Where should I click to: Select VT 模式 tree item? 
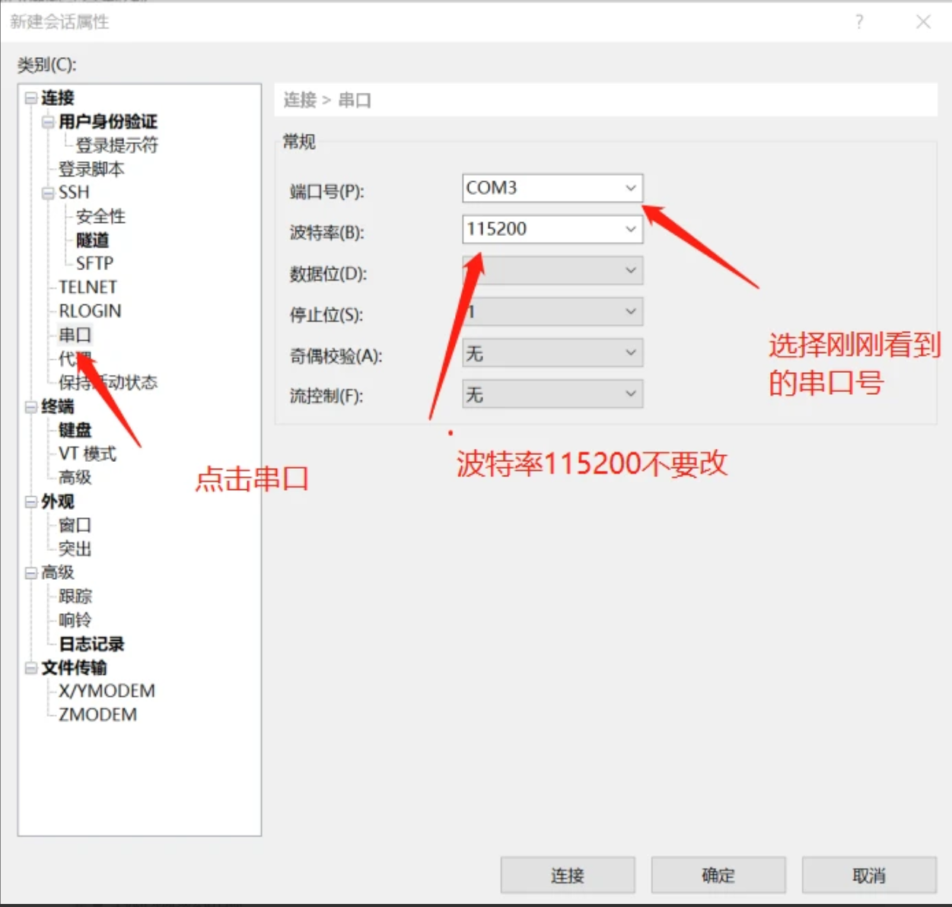[88, 454]
